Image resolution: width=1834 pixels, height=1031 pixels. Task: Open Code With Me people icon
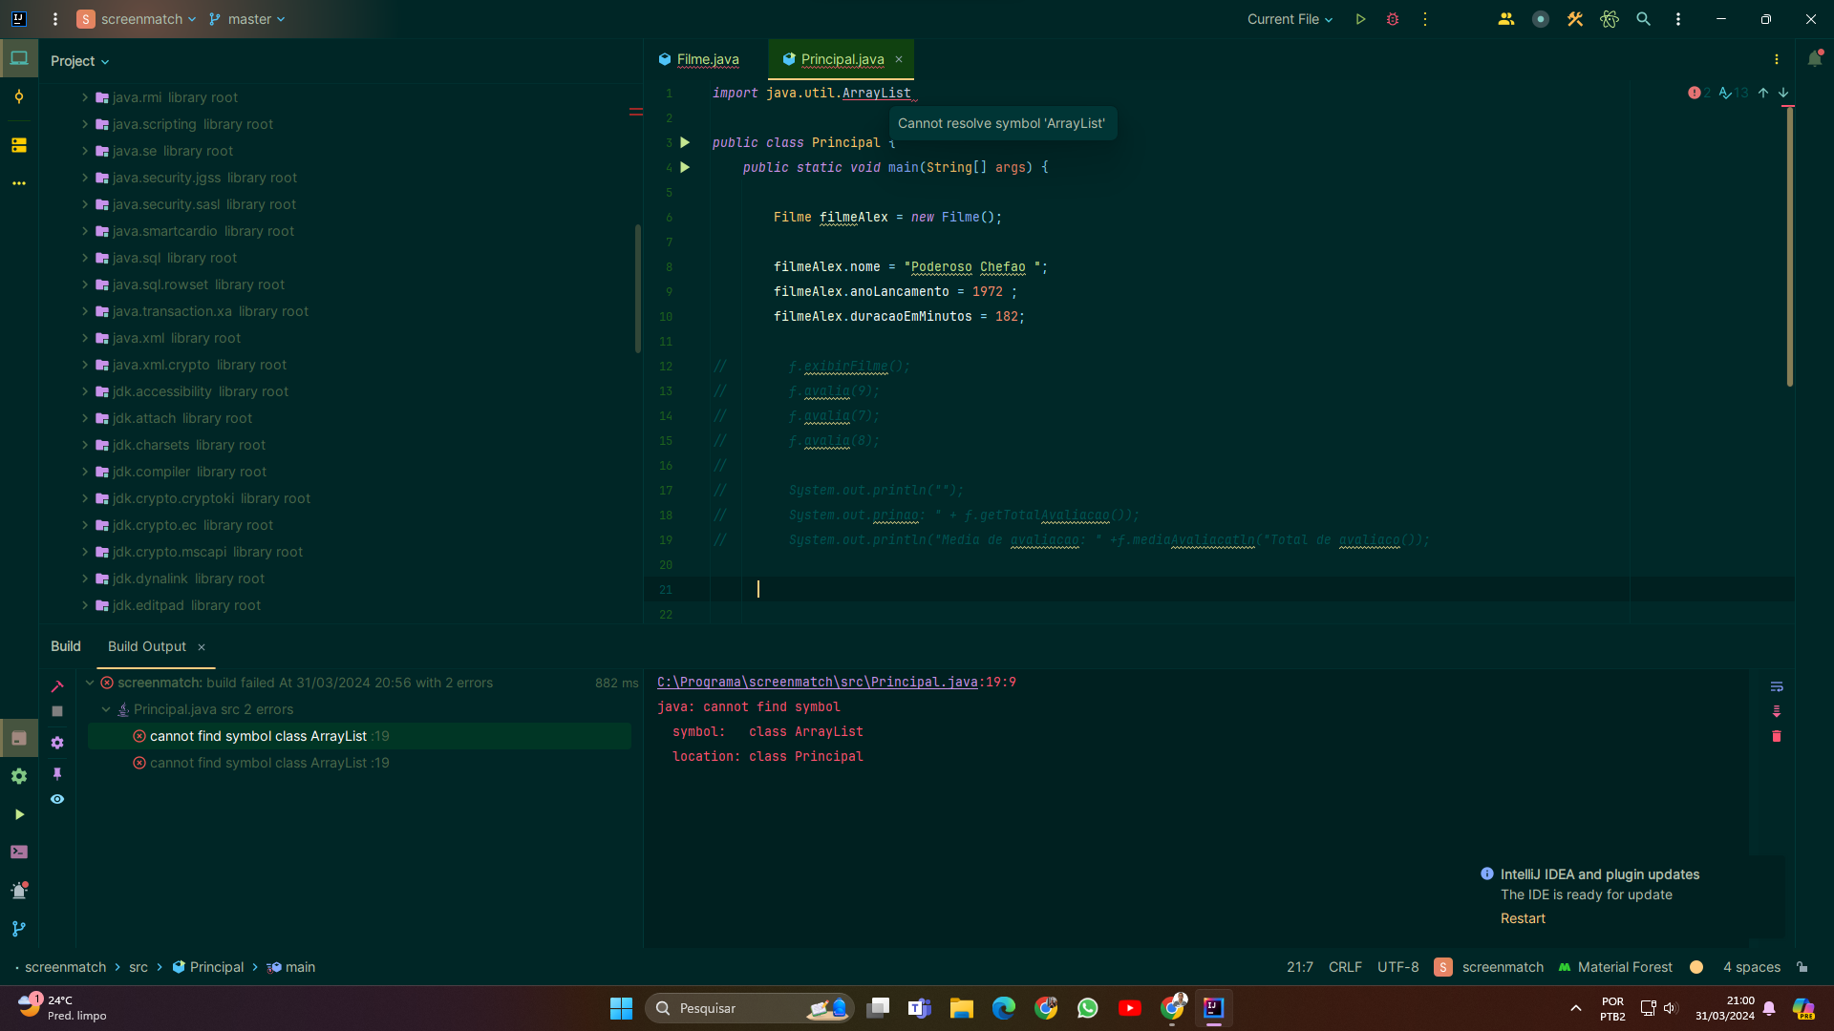(x=1506, y=19)
